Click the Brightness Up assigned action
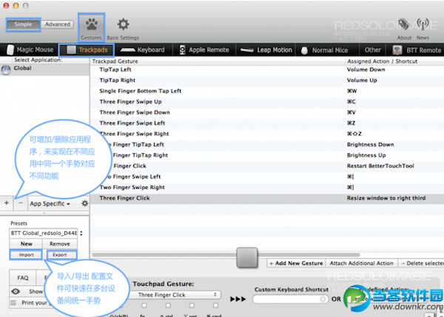The height and width of the screenshot is (317, 444). click(x=366, y=156)
